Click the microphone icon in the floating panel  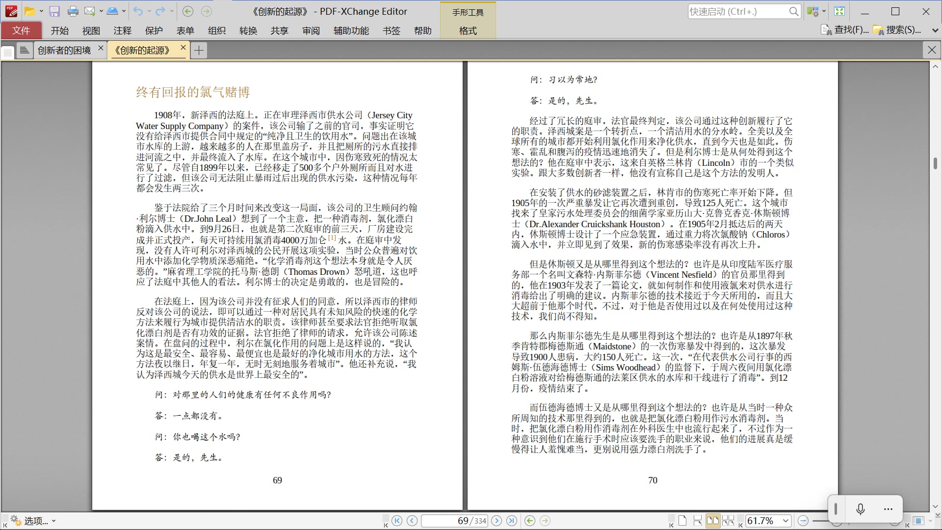pos(860,509)
